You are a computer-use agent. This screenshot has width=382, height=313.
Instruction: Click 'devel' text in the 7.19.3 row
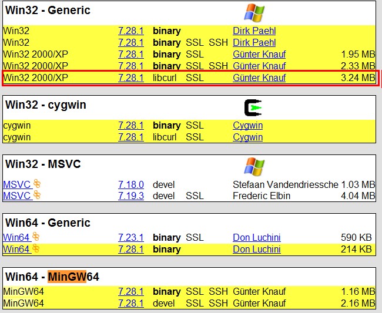click(164, 196)
